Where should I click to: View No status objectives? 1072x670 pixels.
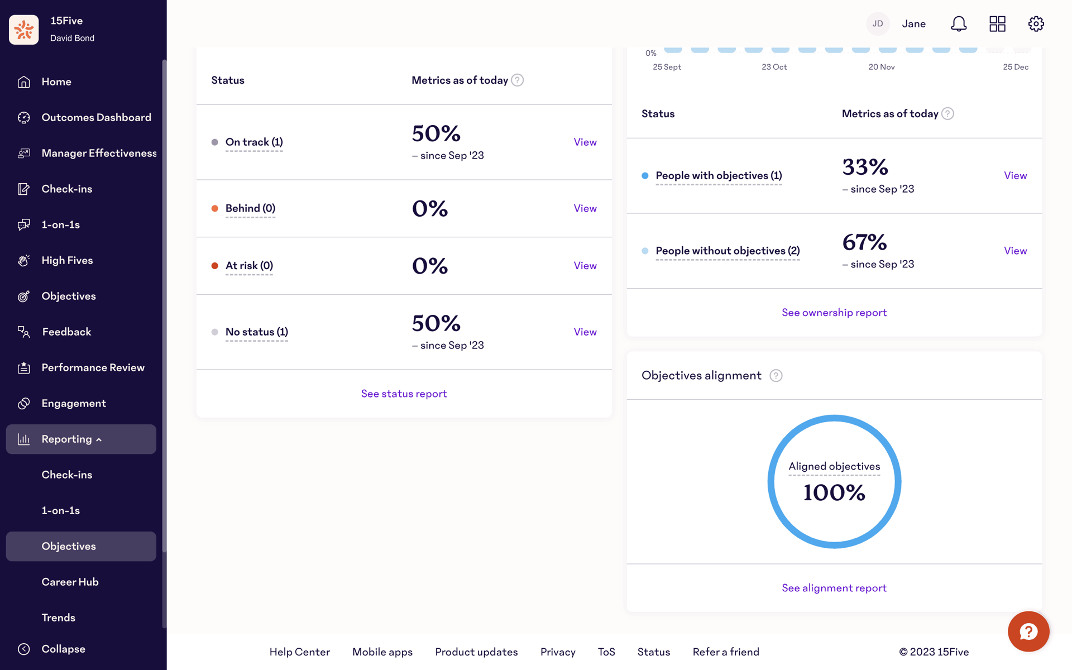click(x=585, y=332)
